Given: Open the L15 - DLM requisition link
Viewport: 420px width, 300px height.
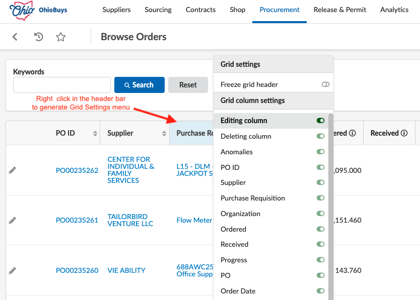Looking at the screenshot, I should tap(195, 170).
